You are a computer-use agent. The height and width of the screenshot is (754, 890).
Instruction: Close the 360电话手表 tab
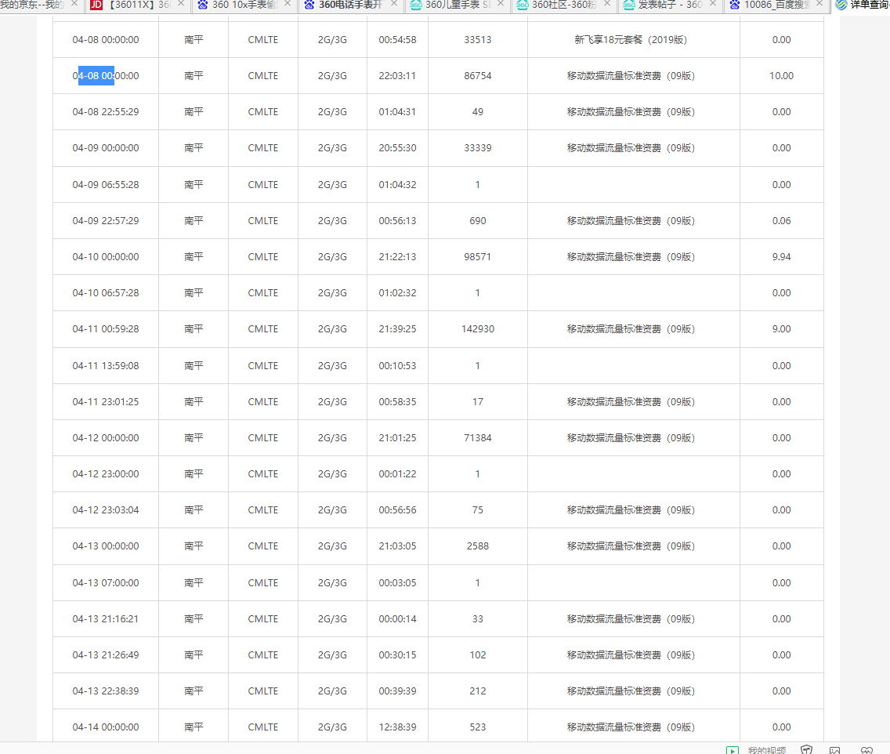click(x=394, y=3)
